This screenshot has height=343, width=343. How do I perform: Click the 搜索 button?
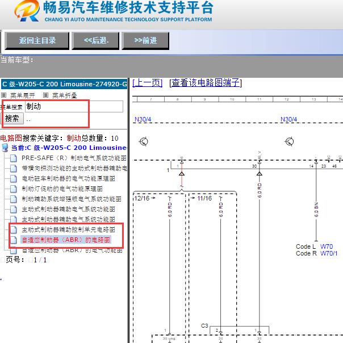coord(12,118)
